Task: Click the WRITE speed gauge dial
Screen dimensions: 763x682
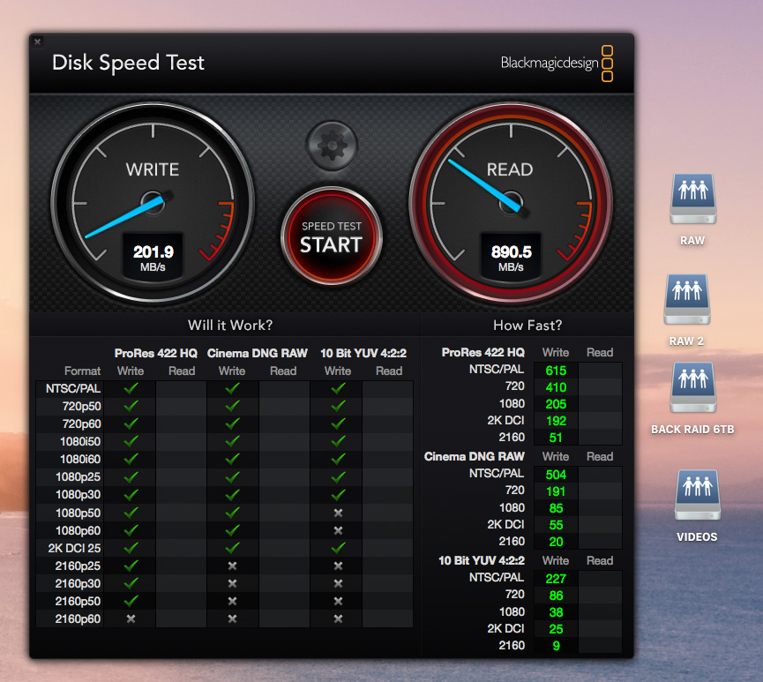Action: (153, 203)
